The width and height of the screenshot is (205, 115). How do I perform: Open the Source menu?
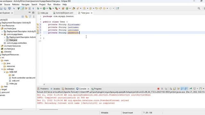7,4
